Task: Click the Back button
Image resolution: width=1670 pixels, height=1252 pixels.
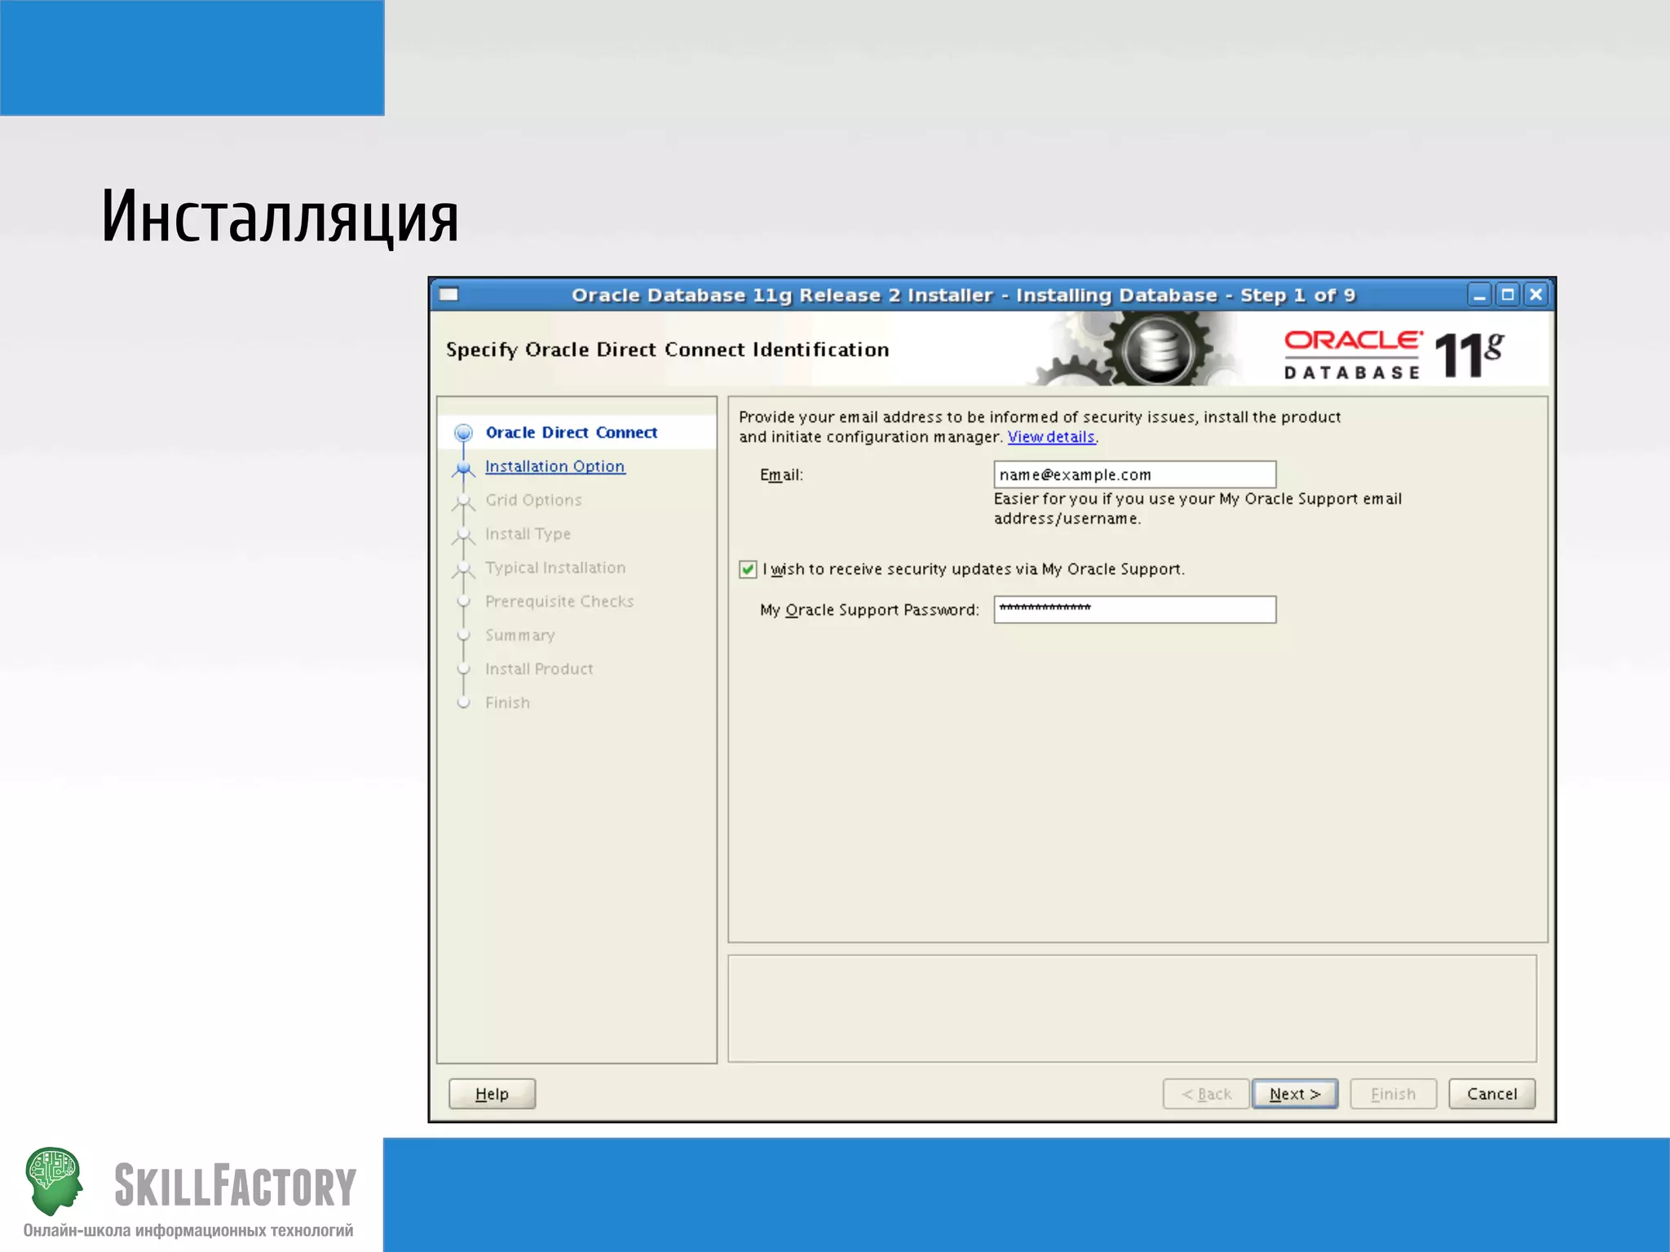Action: tap(1206, 1094)
